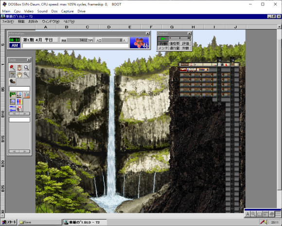Image resolution: width=282 pixels, height=226 pixels.
Task: Click the funds value 7402
Action: point(84,40)
